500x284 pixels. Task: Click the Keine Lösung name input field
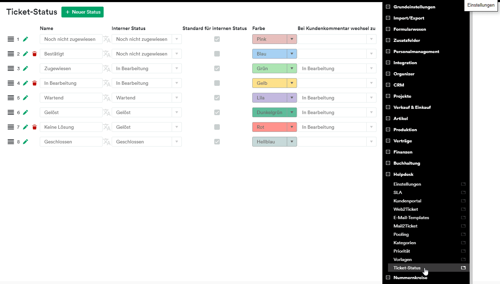click(71, 127)
